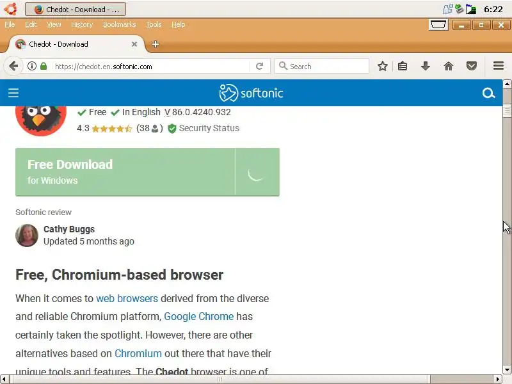This screenshot has width=512, height=384.
Task: Open the Help menu
Action: pyautogui.click(x=179, y=24)
